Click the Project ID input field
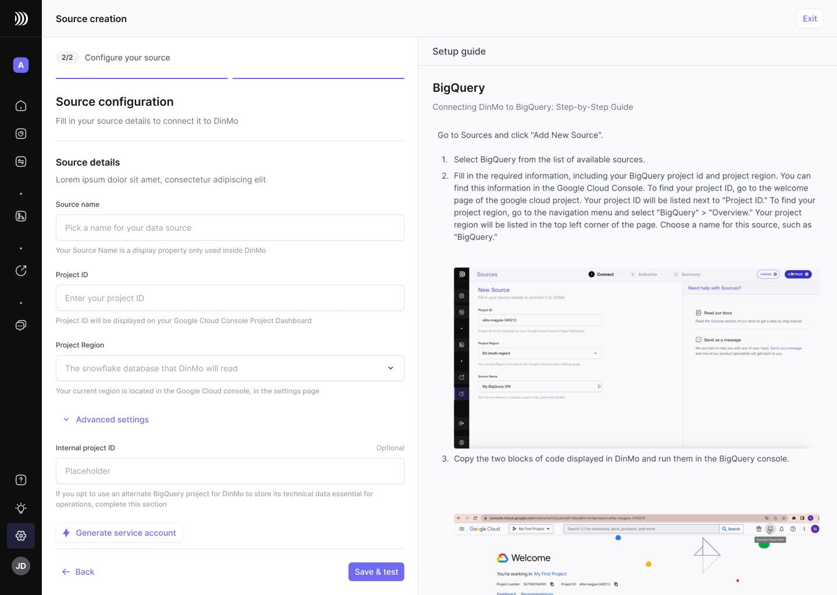The height and width of the screenshot is (595, 837). pyautogui.click(x=230, y=298)
